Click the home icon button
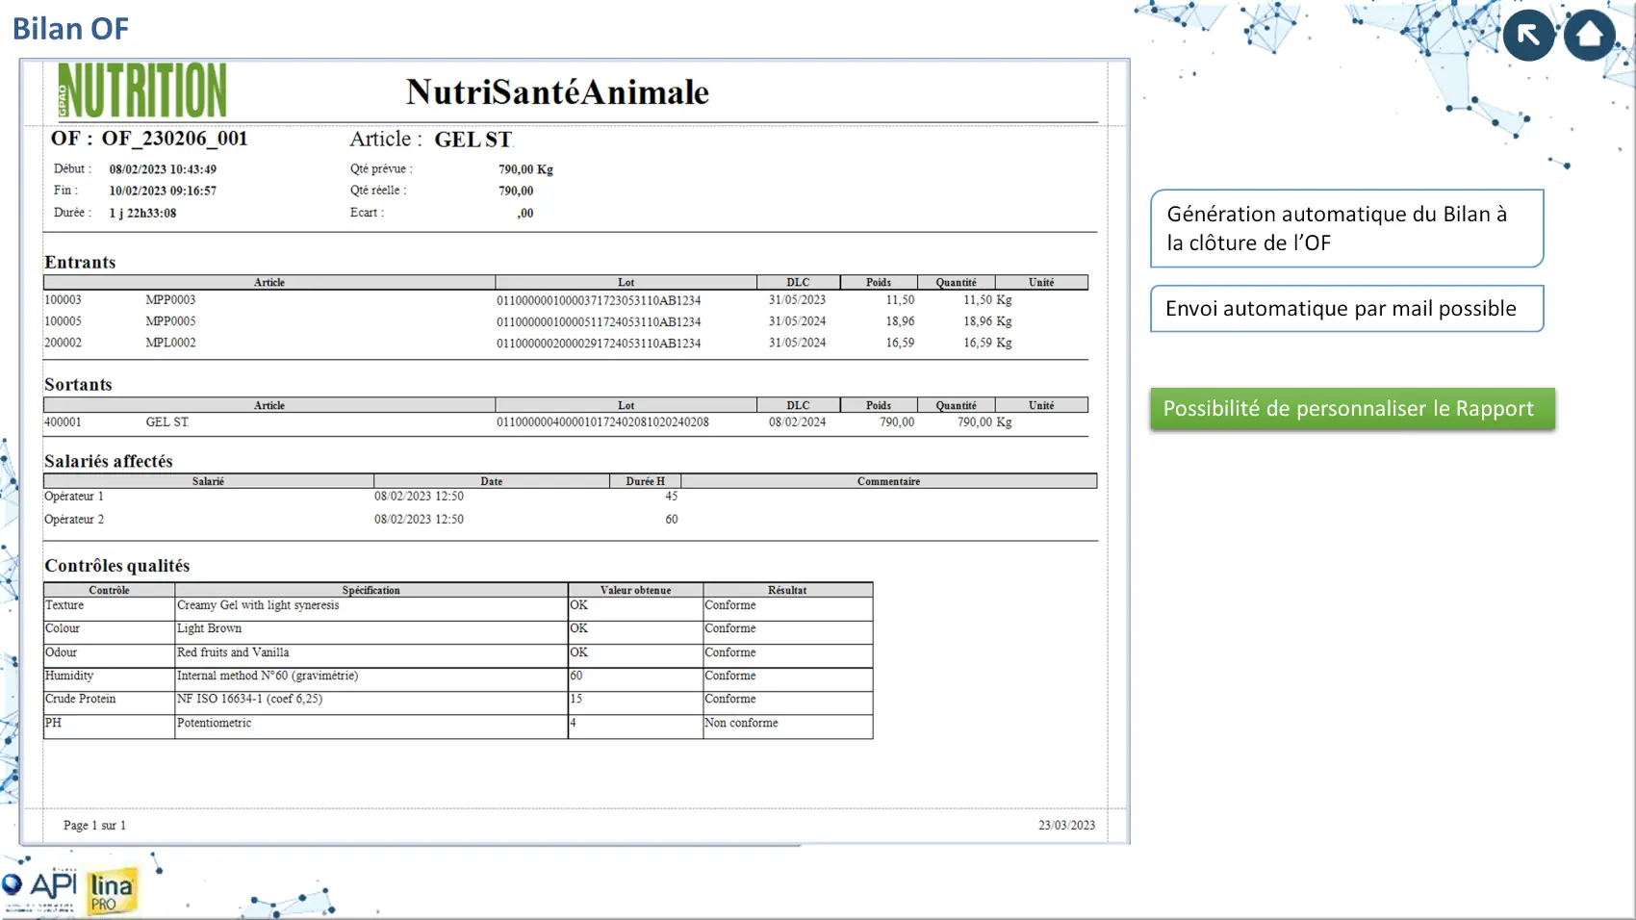The width and height of the screenshot is (1636, 920). [1589, 36]
